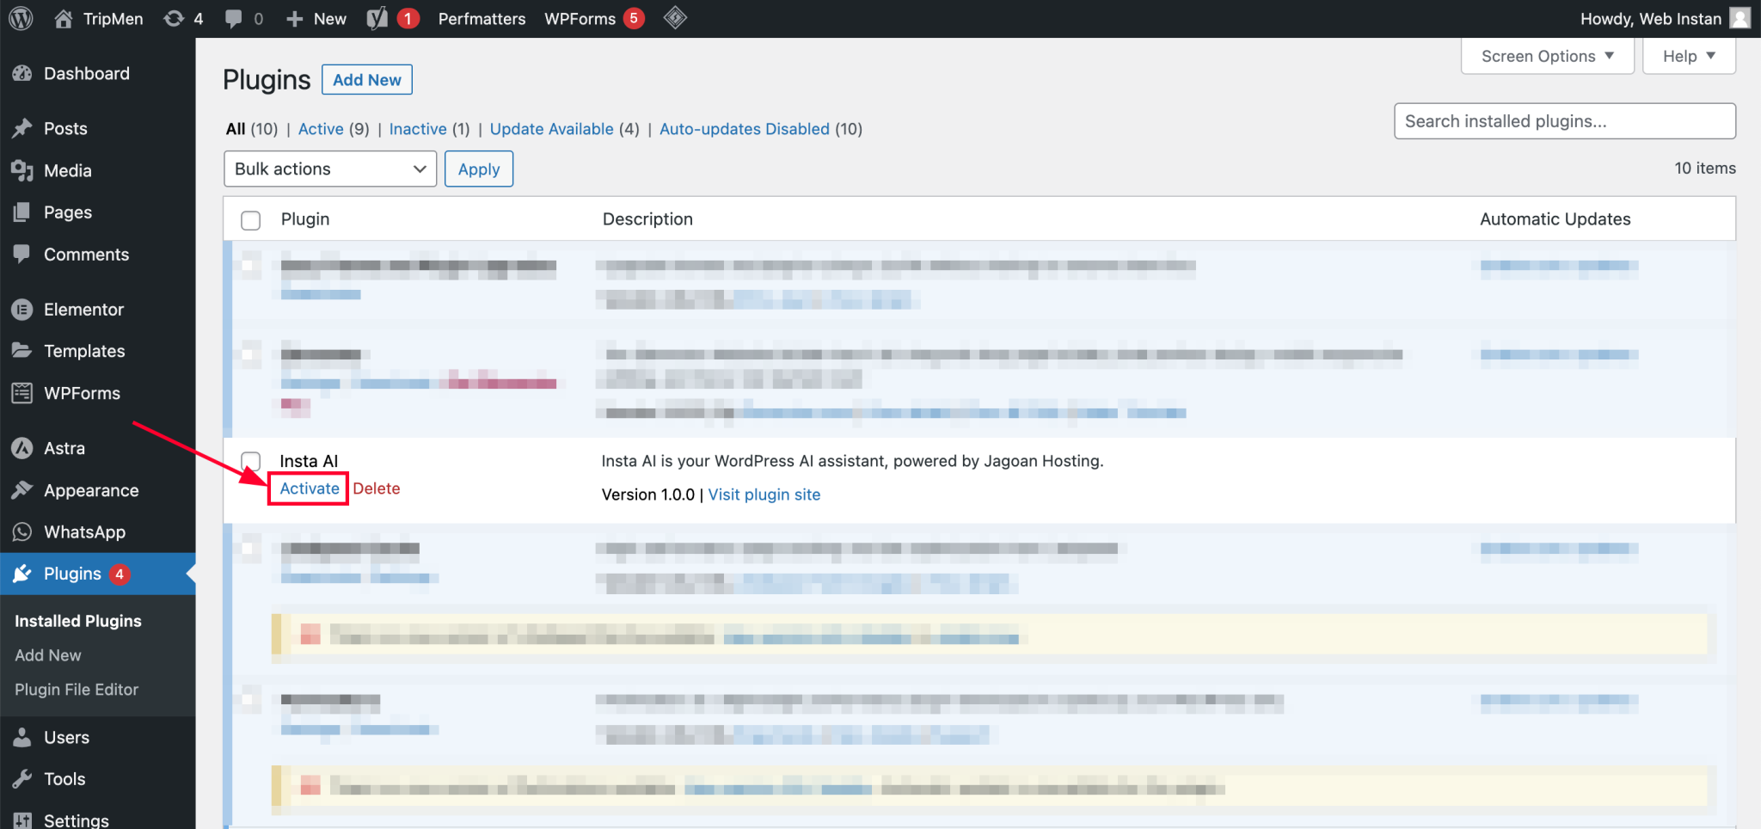This screenshot has width=1761, height=829.
Task: Click the diamond icon in admin bar
Action: (675, 18)
